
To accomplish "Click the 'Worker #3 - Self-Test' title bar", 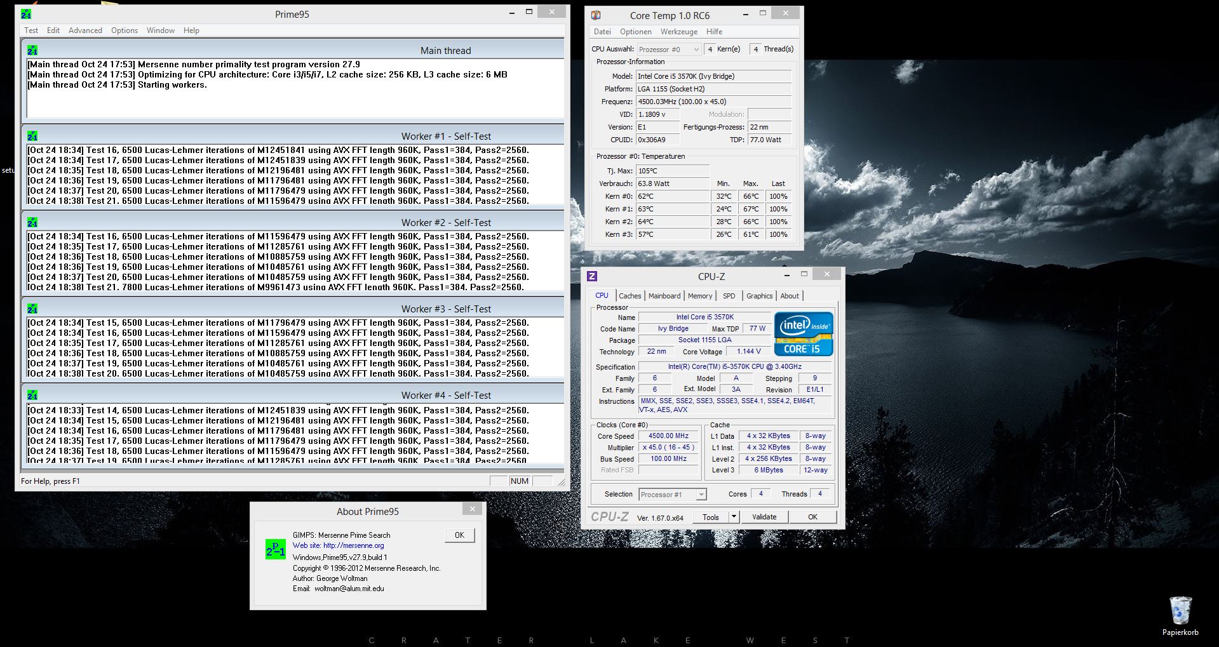I will [x=293, y=309].
